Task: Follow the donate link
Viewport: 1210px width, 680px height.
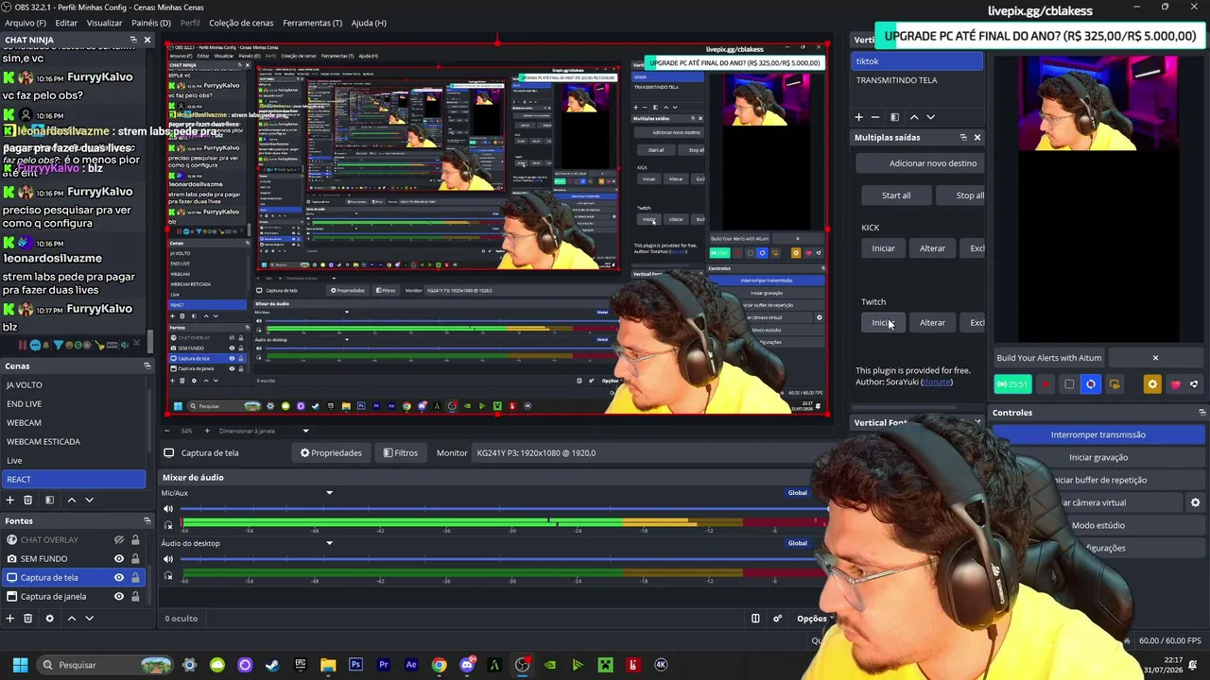Action: coord(937,382)
